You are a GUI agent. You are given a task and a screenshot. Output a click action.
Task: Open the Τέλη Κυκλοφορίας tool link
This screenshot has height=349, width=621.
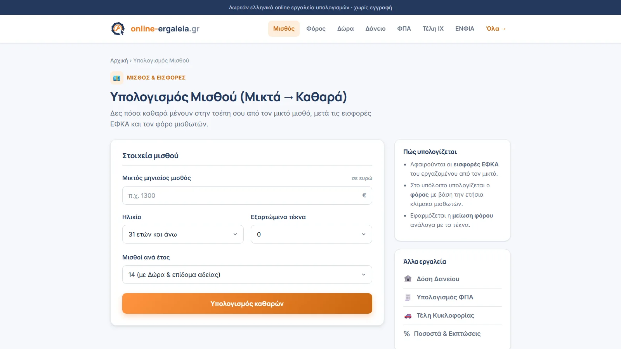453,316
